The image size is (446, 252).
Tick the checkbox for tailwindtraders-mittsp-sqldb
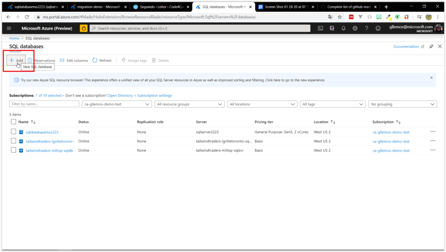coord(14,150)
